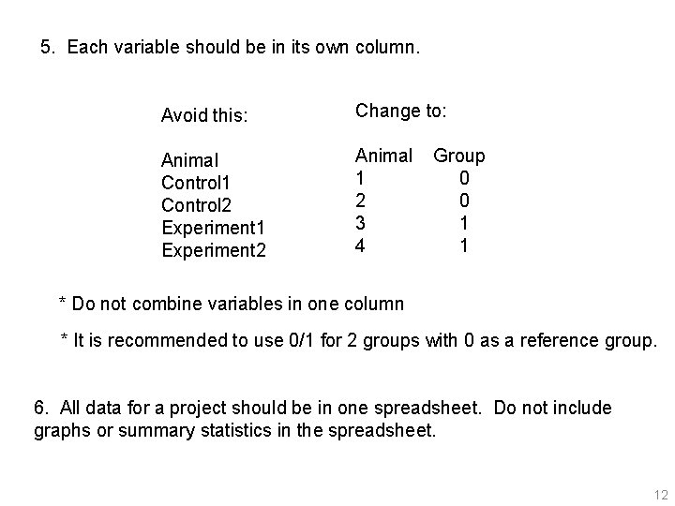675x506 pixels.
Task: Click animal number 4 in right table
Action: point(358,246)
